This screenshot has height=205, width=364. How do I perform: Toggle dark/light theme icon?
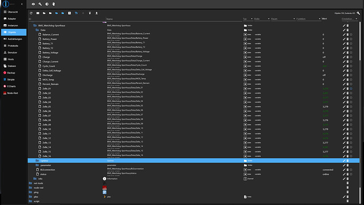point(46,4)
